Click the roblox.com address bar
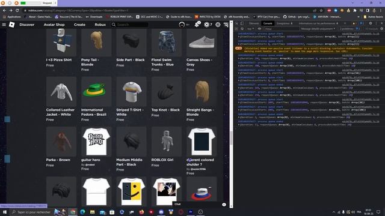 [167, 11]
